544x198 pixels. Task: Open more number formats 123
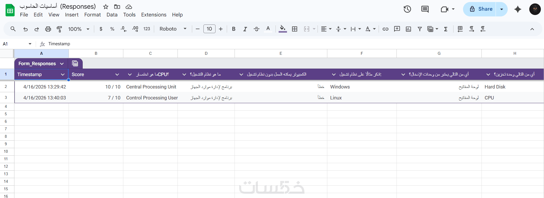[147, 29]
